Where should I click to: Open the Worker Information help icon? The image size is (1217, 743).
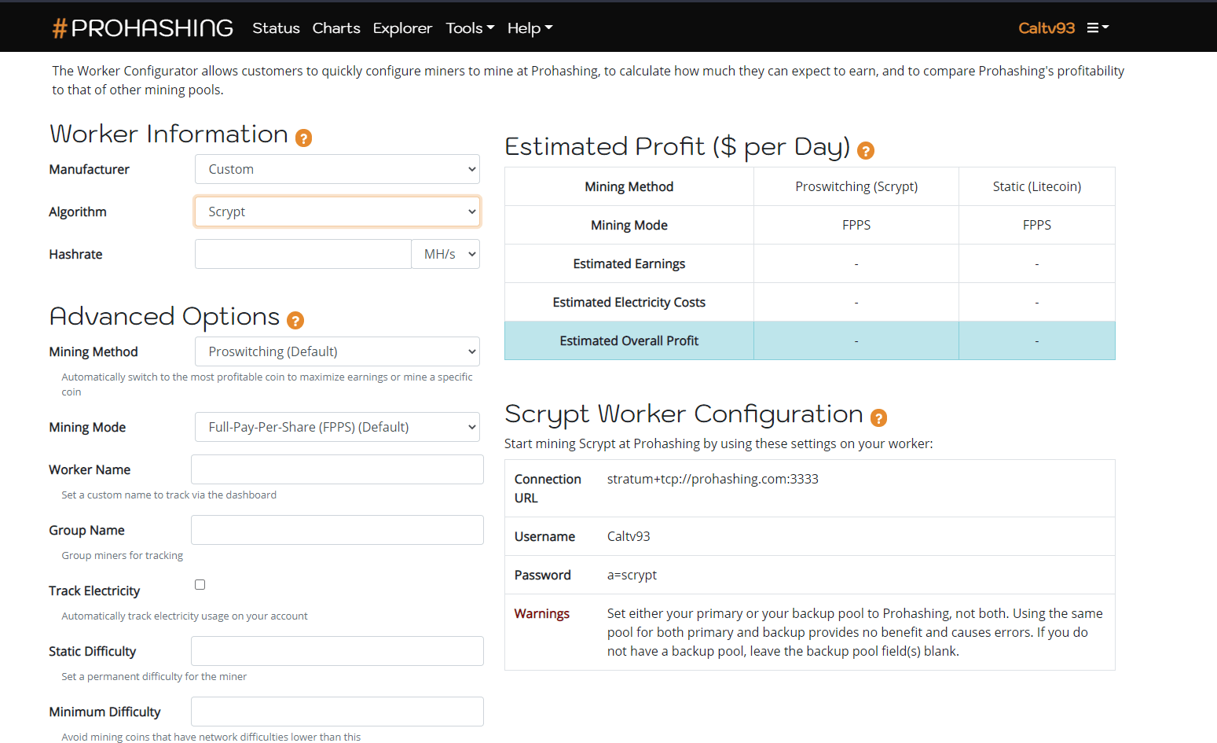coord(303,138)
